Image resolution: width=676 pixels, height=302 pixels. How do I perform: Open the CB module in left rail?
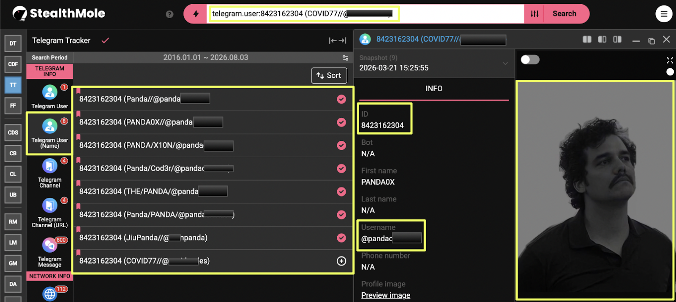(x=13, y=153)
